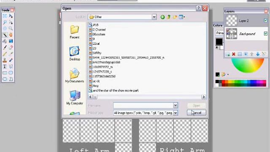Click the file list right scroll arrow
270x152 pixels.
[203, 97]
